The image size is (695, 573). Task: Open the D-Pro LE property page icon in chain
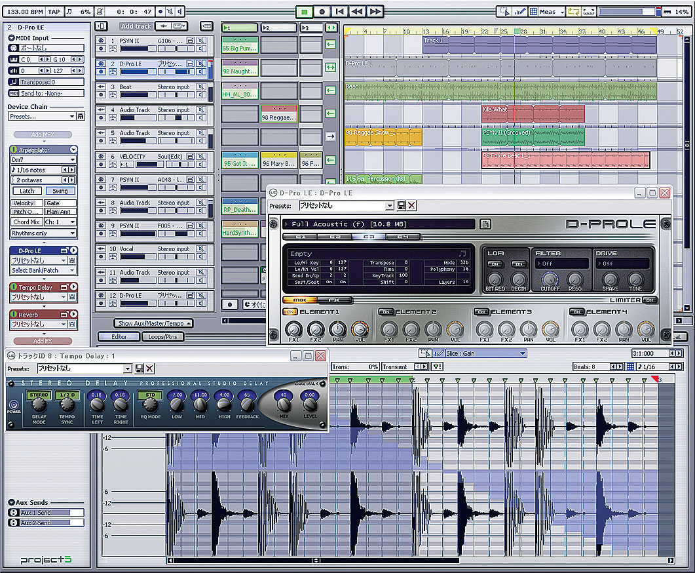(x=64, y=250)
